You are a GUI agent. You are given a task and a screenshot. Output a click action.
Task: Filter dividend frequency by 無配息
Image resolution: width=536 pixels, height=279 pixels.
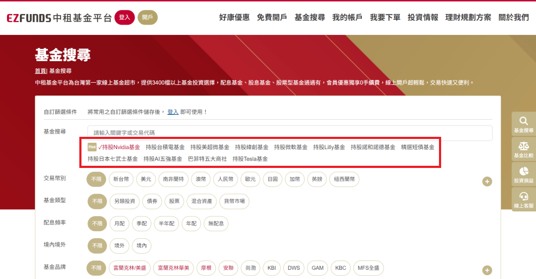click(216, 224)
